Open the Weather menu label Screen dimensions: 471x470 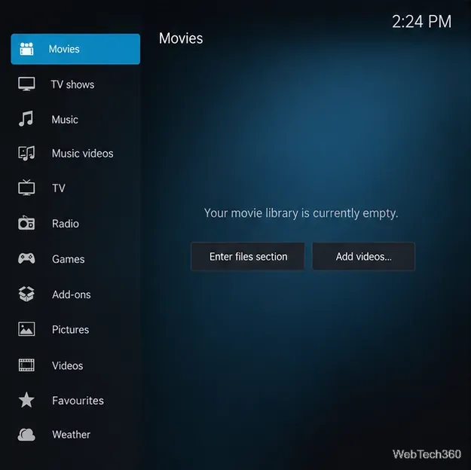71,435
